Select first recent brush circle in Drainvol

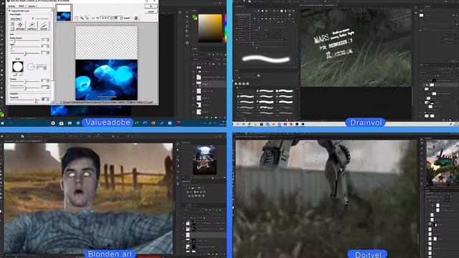[236, 84]
